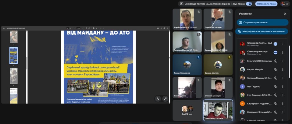This screenshot has height=124, width=292.
Task: Select the draw annotation tool in PDF toolbar
Action: pyautogui.click(x=96, y=28)
